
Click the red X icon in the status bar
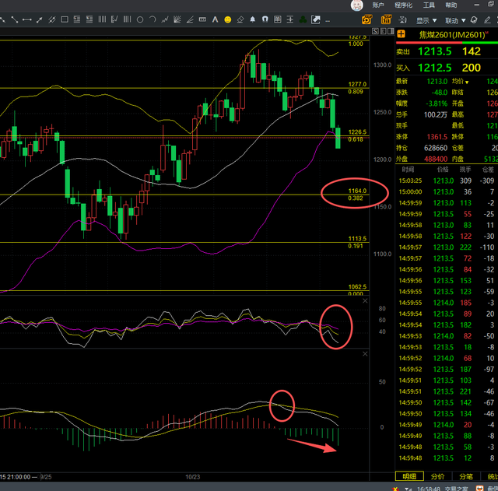pyautogui.click(x=395, y=489)
